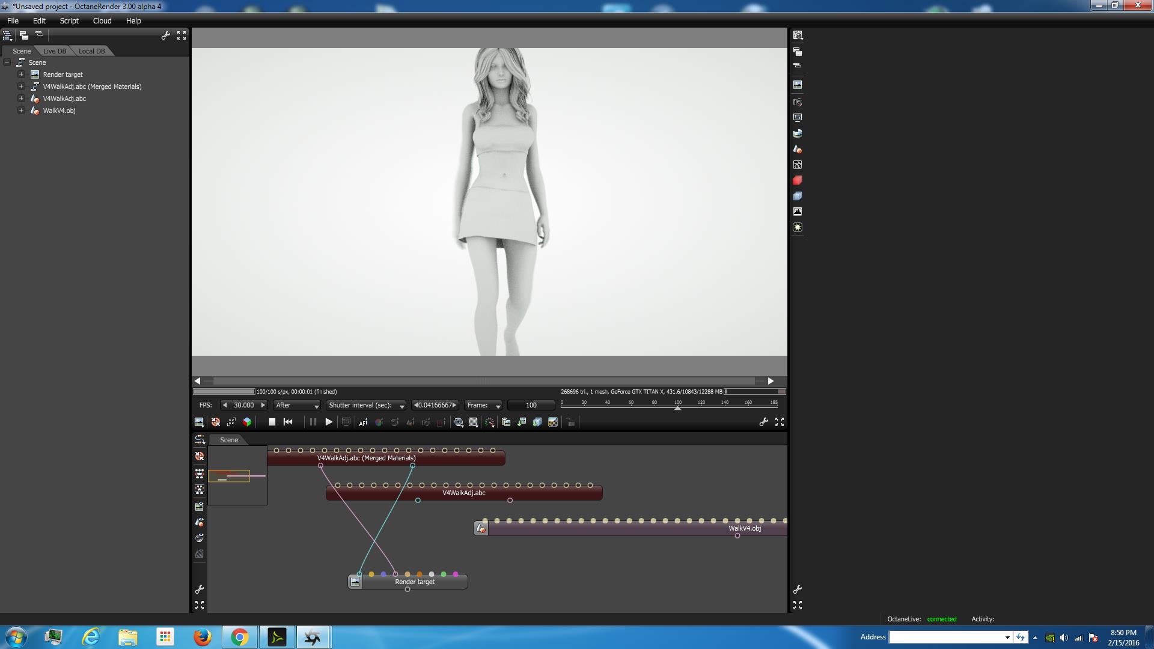Open the Shutter interval dropdown

366,405
